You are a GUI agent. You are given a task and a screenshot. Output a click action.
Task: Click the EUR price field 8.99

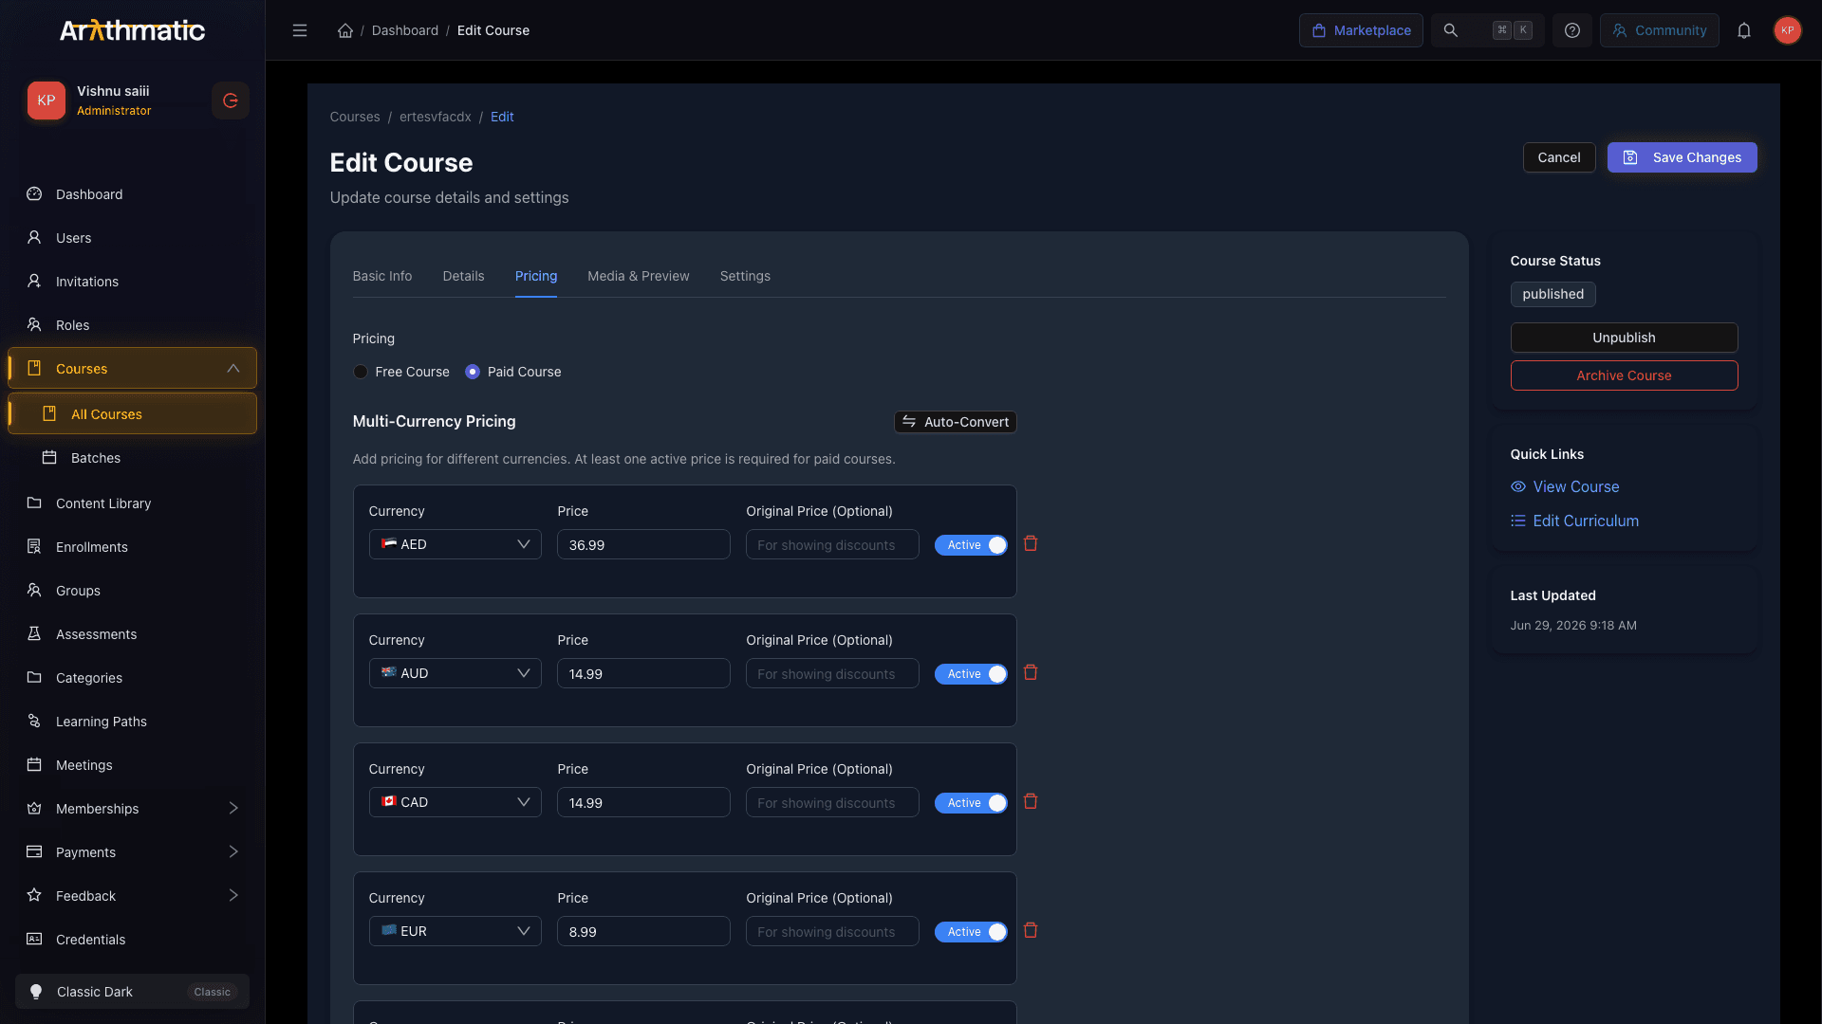click(643, 931)
